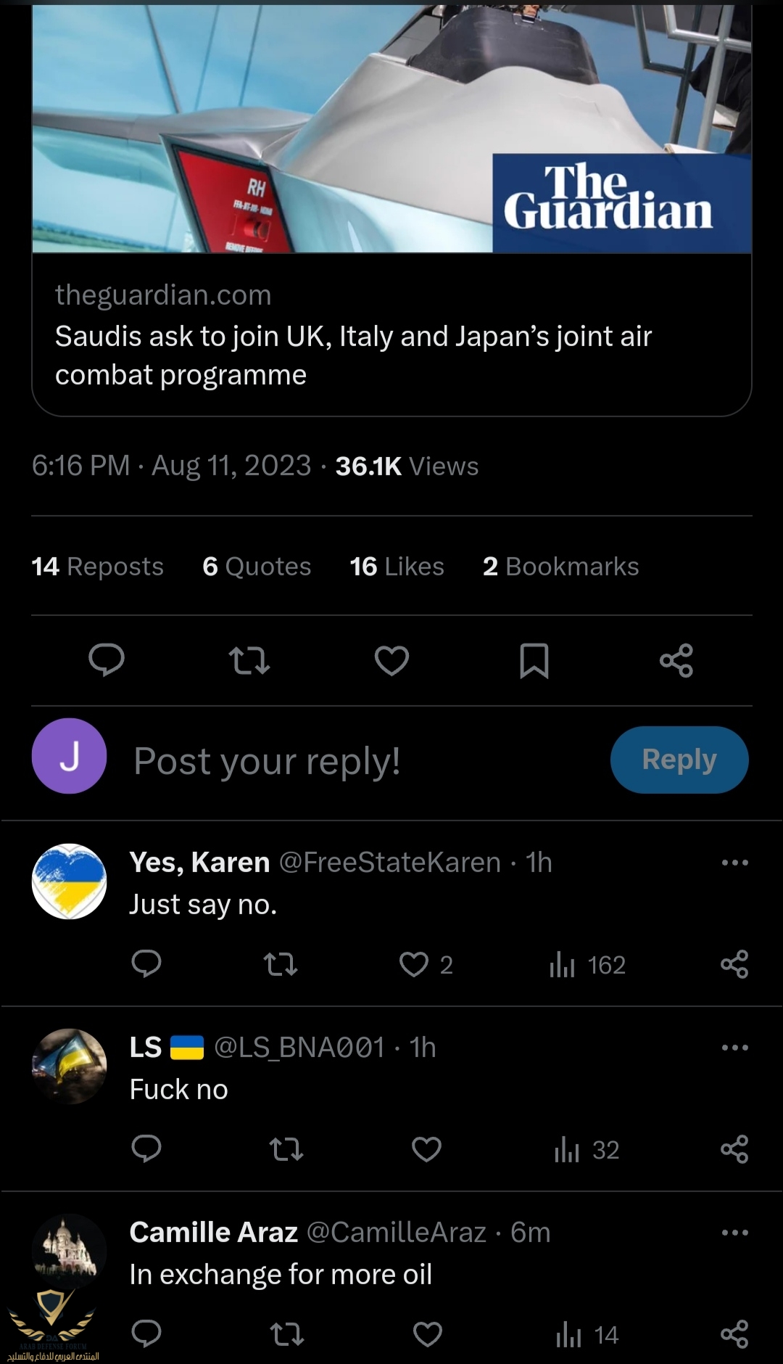View the 14 Reposts list
Screen dimensions: 783x1364
click(98, 567)
